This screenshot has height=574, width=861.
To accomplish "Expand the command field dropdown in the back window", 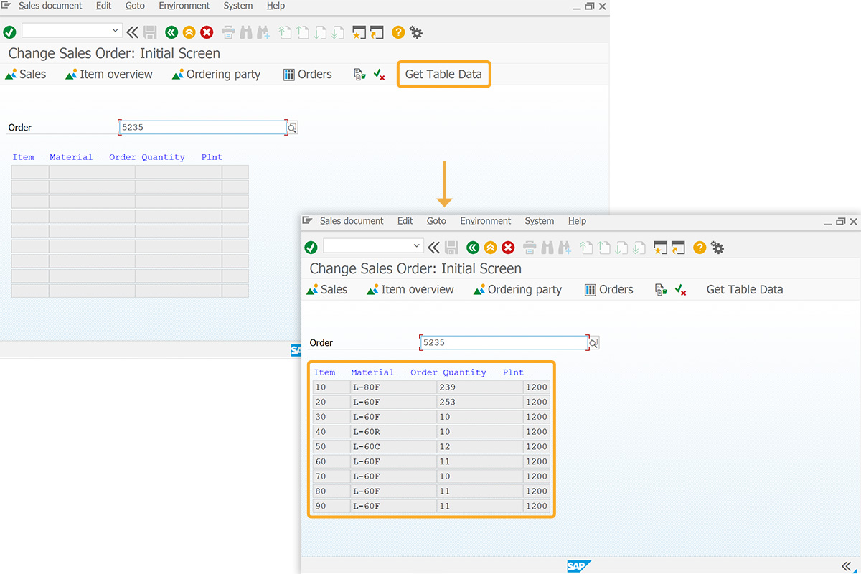I will (116, 31).
